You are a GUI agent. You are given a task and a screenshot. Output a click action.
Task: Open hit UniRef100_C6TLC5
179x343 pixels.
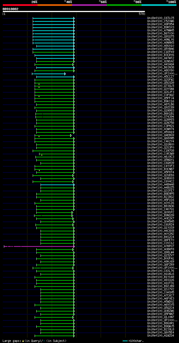[x=161, y=18]
